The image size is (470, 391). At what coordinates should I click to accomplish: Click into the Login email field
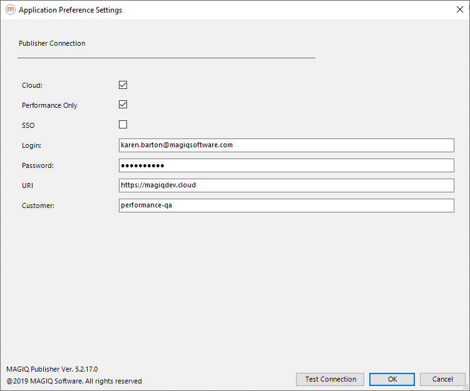[x=286, y=145]
